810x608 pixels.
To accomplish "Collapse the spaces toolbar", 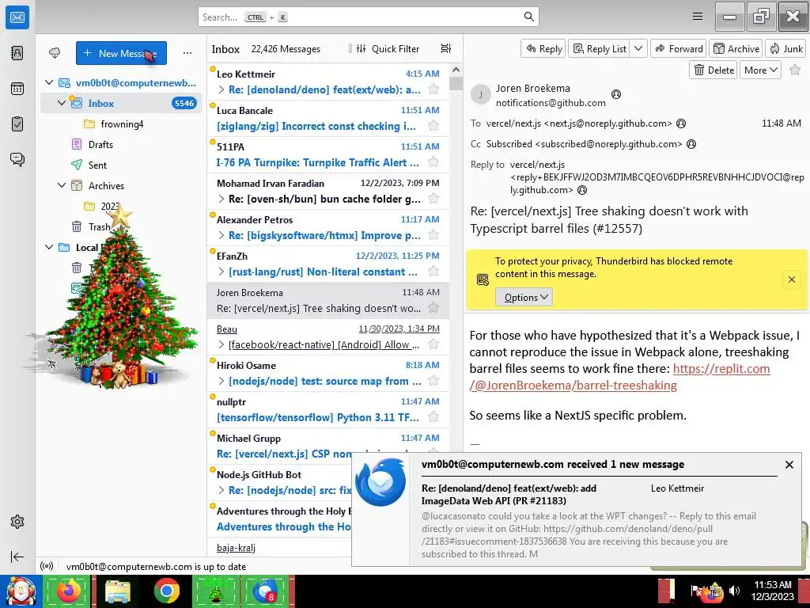I will 17,557.
